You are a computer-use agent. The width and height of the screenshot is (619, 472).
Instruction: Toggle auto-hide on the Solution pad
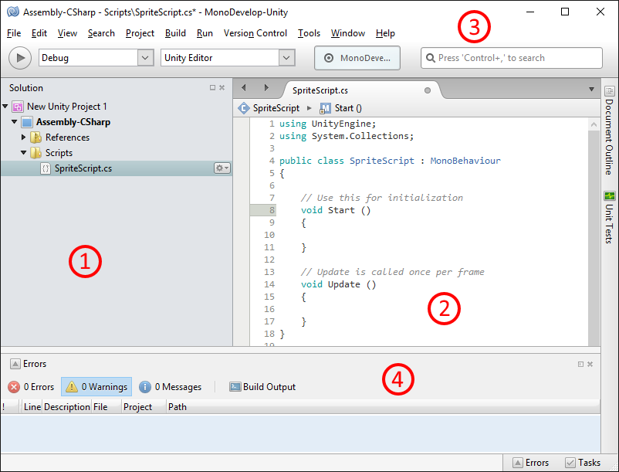tap(212, 88)
